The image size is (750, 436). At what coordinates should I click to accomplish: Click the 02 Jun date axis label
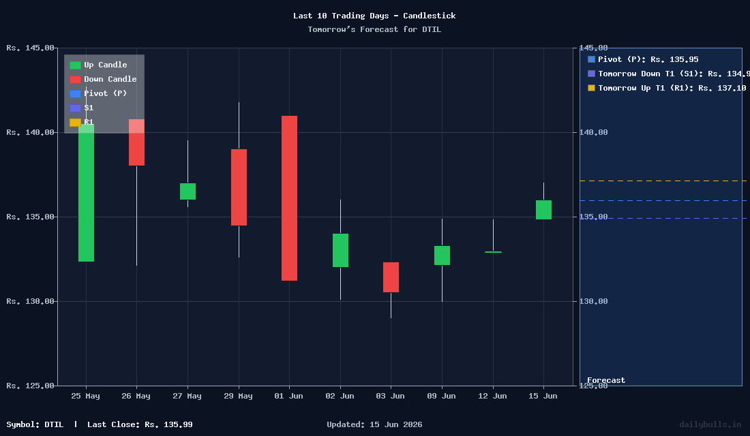point(340,396)
